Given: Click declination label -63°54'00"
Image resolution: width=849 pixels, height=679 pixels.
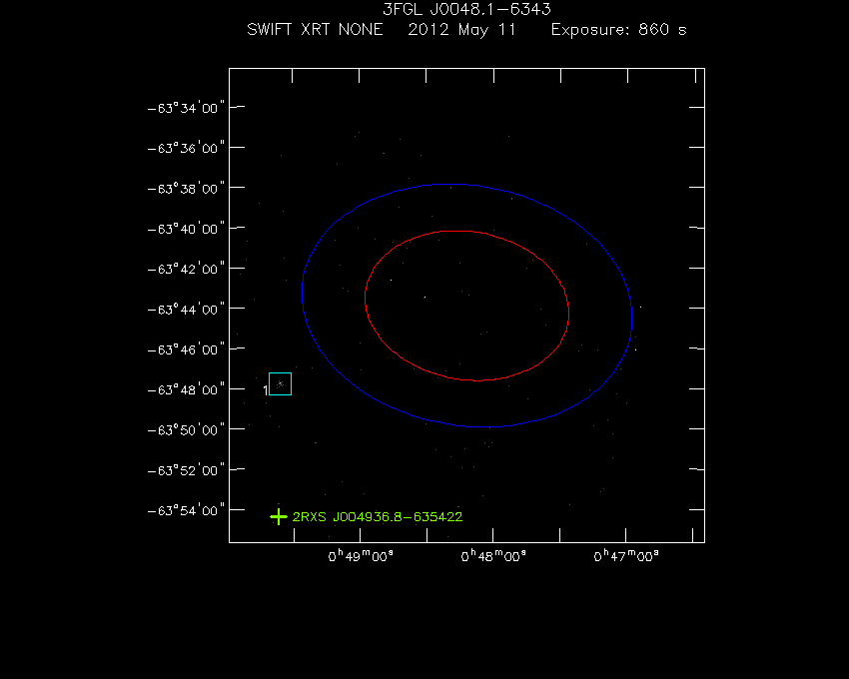Looking at the screenshot, I should 186,510.
